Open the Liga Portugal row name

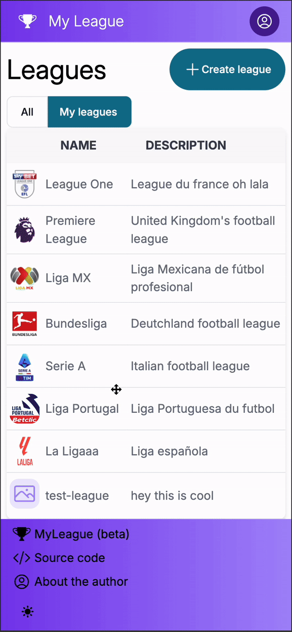pos(82,409)
